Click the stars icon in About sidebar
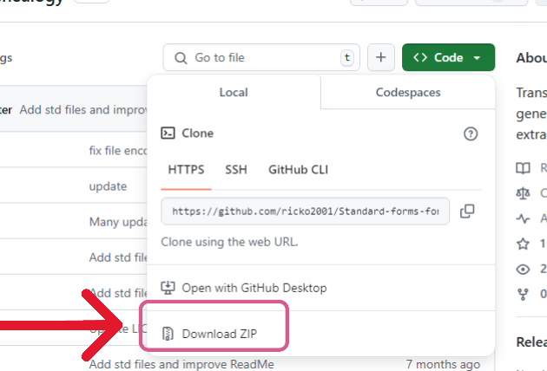 523,244
